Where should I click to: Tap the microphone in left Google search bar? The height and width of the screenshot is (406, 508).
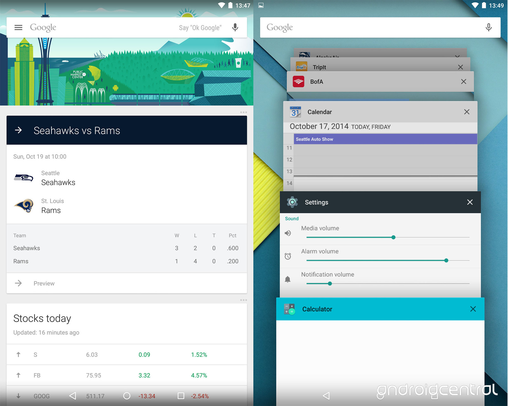[x=235, y=28]
